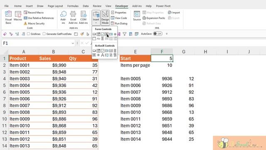Image resolution: width=266 pixels, height=150 pixels.
Task: Open the Name Box dropdown
Action: pos(73,43)
